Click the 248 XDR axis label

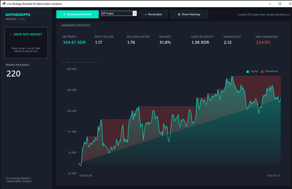[72, 111]
